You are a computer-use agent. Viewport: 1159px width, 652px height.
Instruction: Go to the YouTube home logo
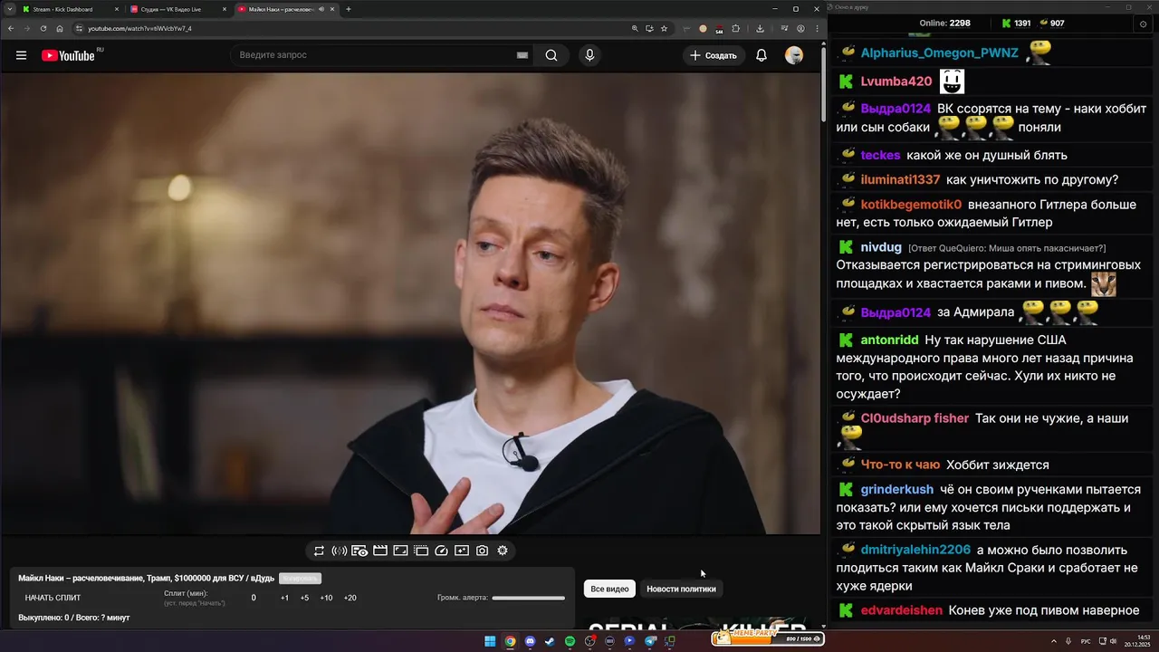pyautogui.click(x=68, y=55)
